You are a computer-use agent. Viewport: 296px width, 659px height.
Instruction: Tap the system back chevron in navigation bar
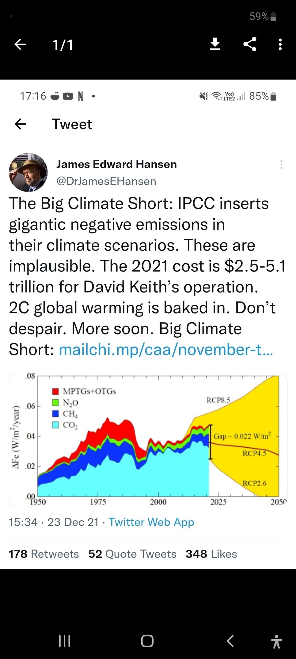point(230,641)
